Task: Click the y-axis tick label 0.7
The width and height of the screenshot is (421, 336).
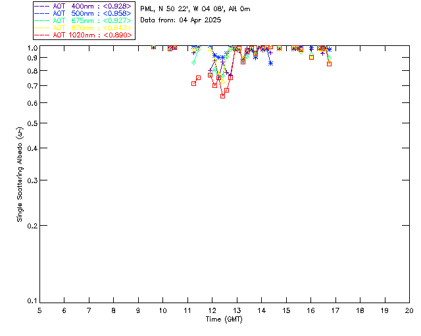Action: [x=32, y=86]
